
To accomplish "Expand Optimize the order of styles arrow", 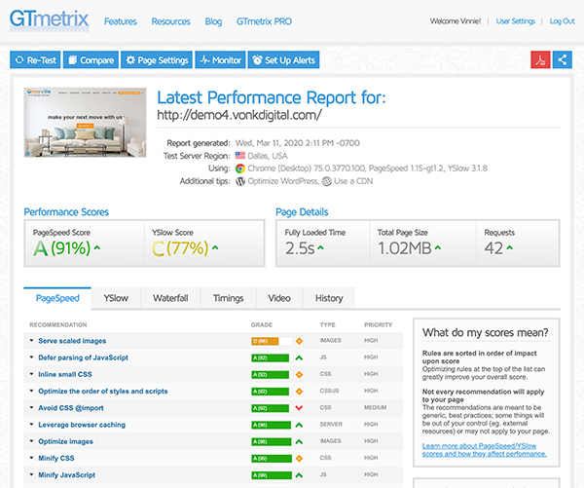I will coord(32,391).
